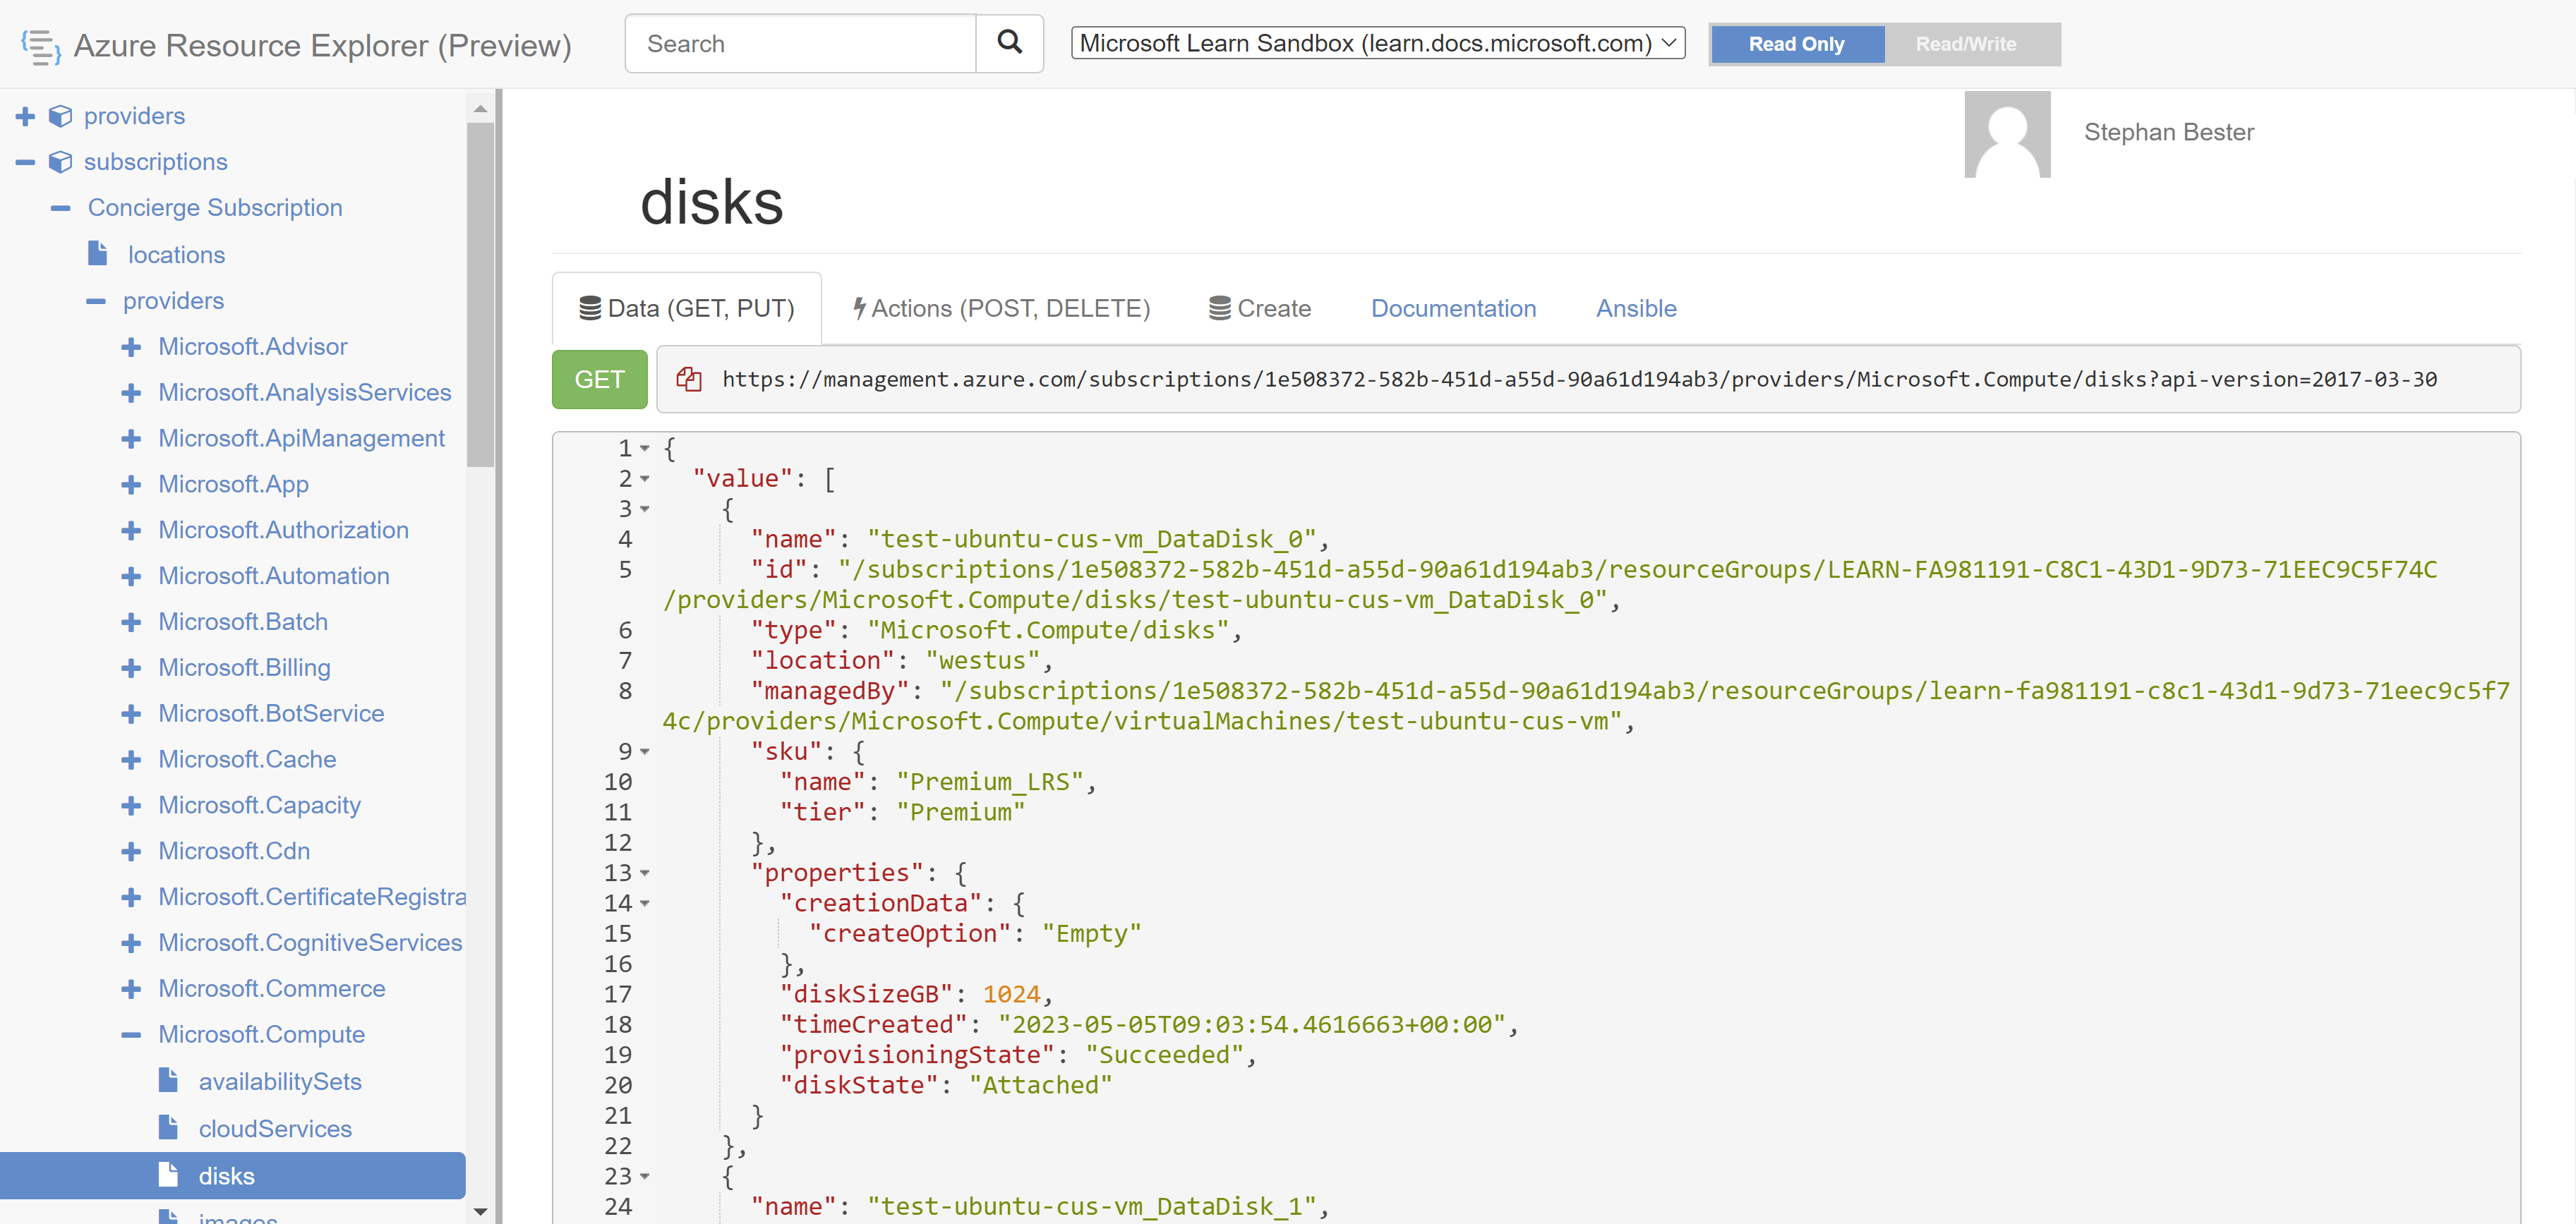
Task: Collapse the providers node under Concierge Subscription
Action: pos(96,301)
